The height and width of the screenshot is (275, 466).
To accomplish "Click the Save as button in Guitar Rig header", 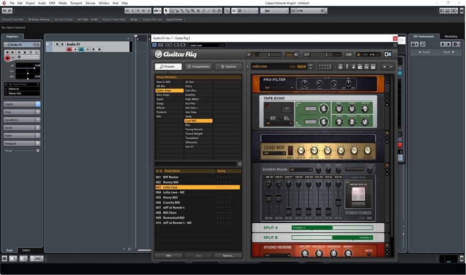I will point(302,67).
